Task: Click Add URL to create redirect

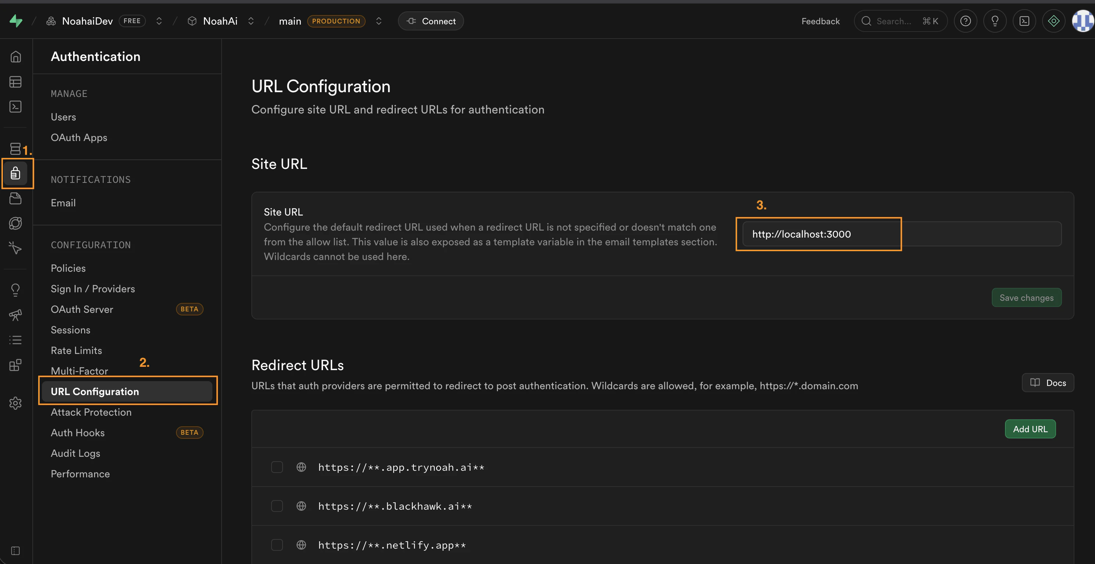Action: coord(1030,429)
